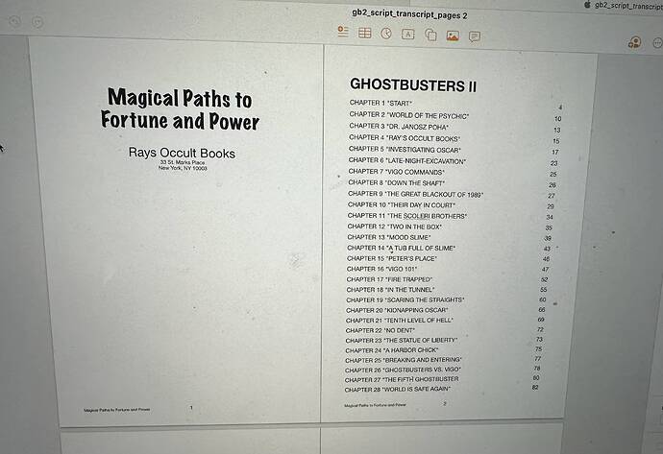Select the Magical Paths to Fortune and Power title
Viewport: 663px width, 454px height.
(x=180, y=109)
